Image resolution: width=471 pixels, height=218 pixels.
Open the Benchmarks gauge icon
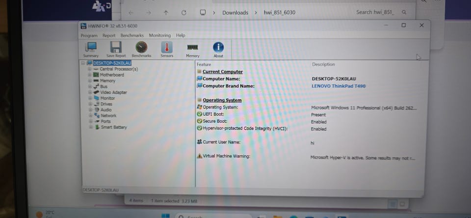click(x=141, y=50)
